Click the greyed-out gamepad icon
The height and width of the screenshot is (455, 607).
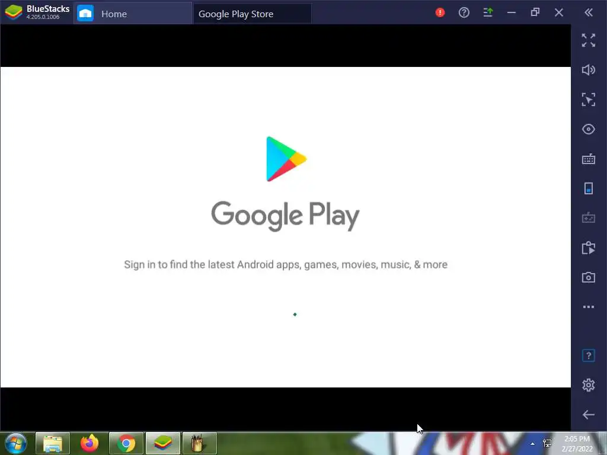pos(589,218)
